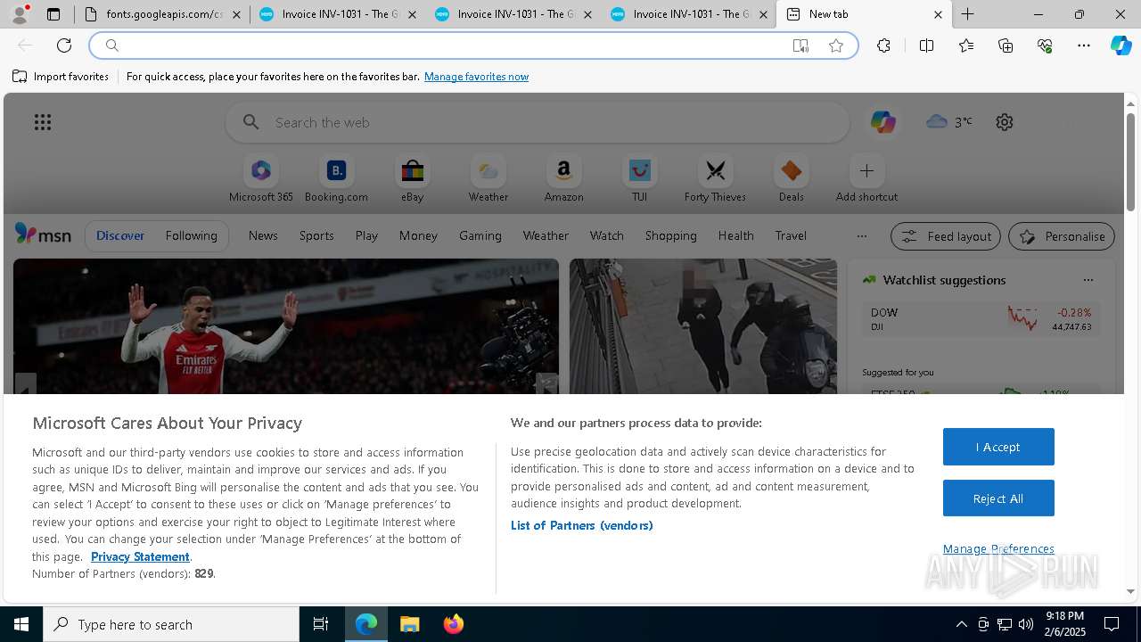Accept cookies with I Accept
This screenshot has height=642, width=1141.
998,447
